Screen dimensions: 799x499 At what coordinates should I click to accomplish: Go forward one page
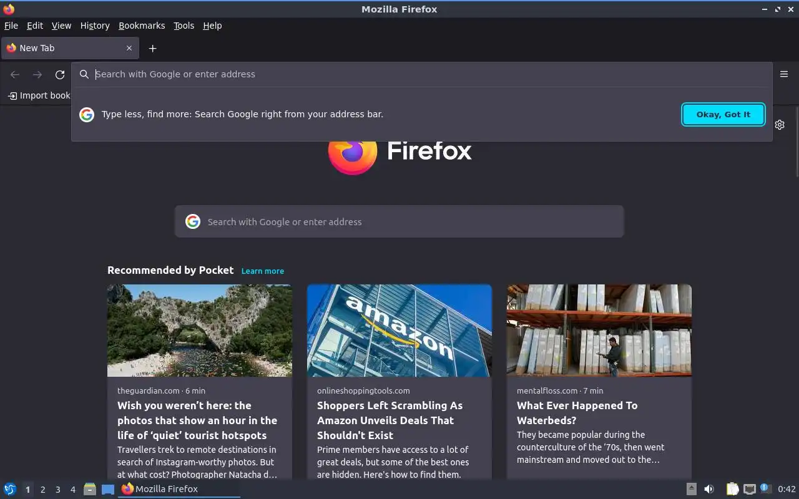tap(37, 75)
